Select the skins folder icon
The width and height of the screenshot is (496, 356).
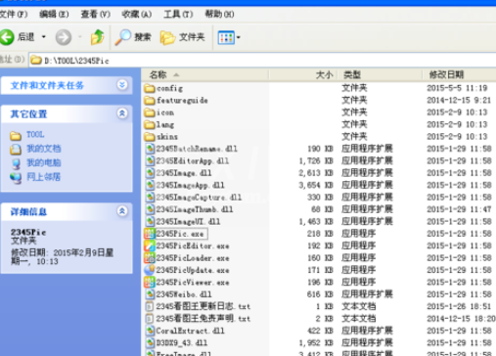pyautogui.click(x=150, y=137)
